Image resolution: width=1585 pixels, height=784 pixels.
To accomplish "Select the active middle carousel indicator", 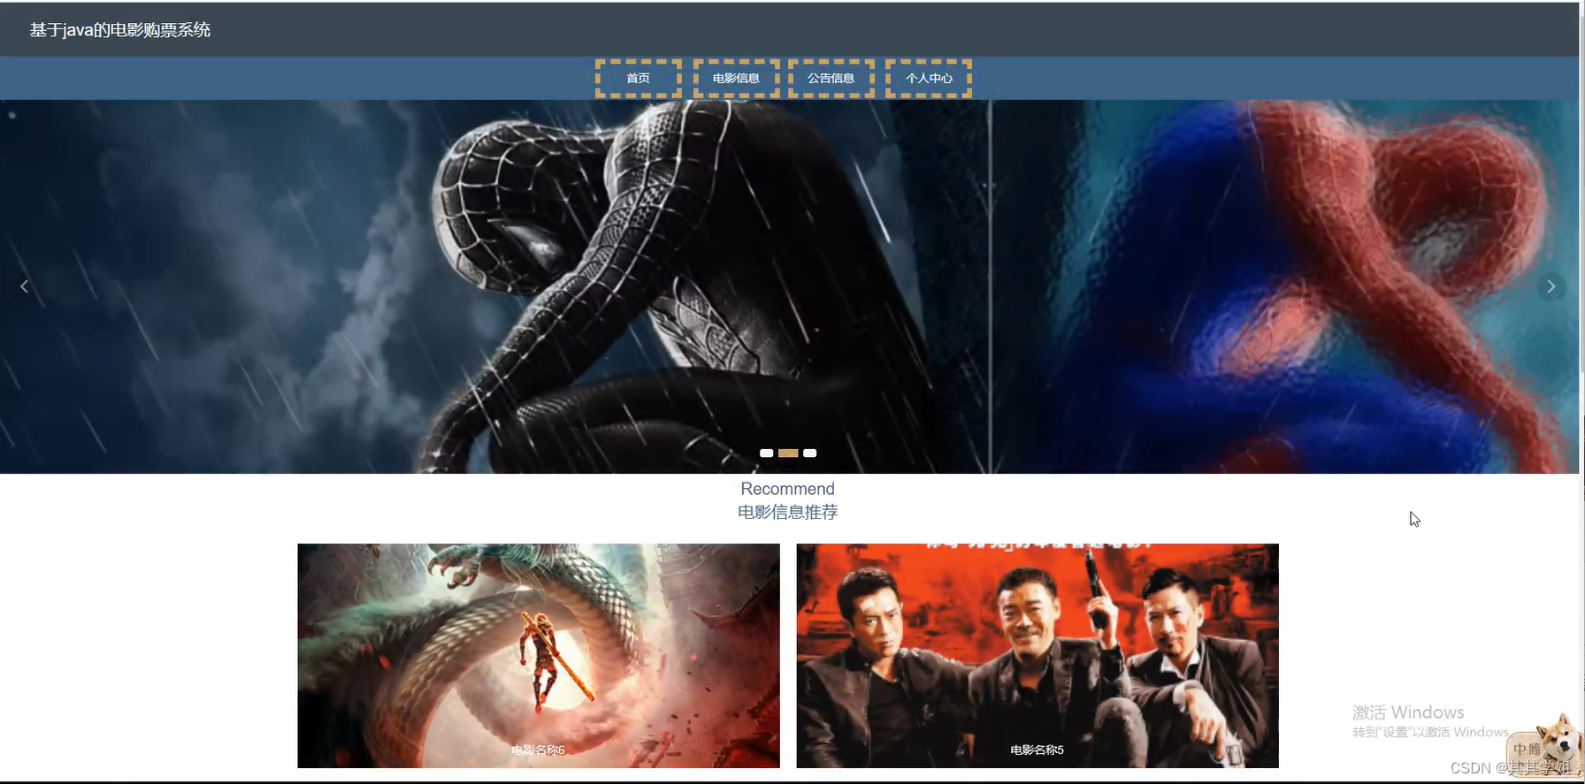I will coord(788,453).
